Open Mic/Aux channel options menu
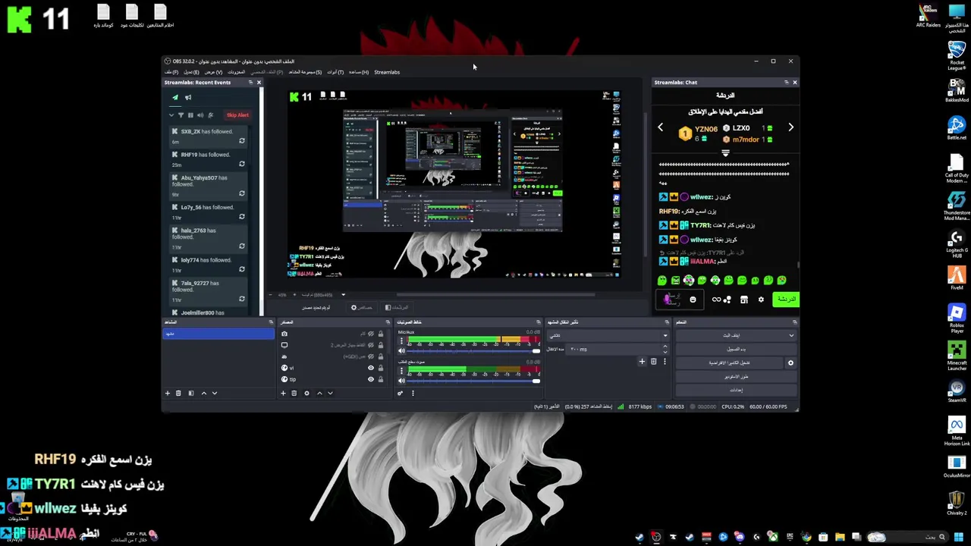Image resolution: width=971 pixels, height=546 pixels. coord(402,341)
